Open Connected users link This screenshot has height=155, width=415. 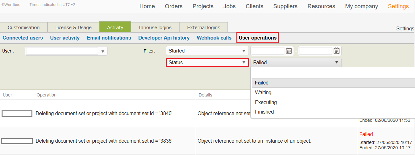23,38
